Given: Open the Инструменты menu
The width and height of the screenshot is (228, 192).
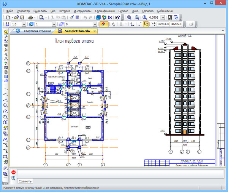Looking at the screenshot, I should point(82,11).
